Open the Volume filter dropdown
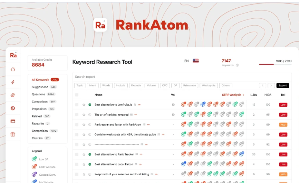The image size is (299, 184). 151,85
